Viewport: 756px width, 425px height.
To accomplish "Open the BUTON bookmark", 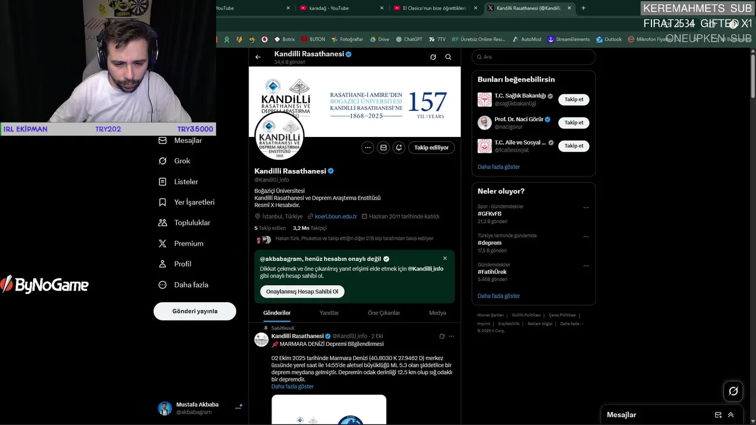I will point(313,40).
